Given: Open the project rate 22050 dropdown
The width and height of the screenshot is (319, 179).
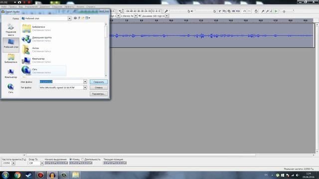Looking at the screenshot, I should (13, 163).
